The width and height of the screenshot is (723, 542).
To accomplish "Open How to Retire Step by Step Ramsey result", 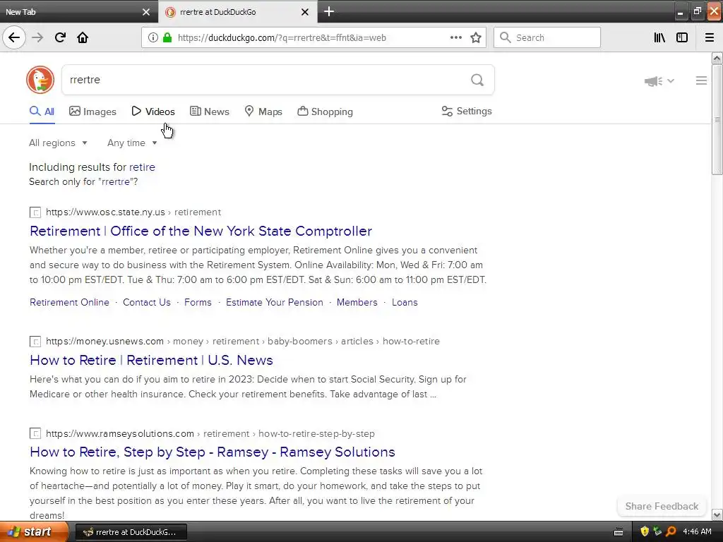I will pos(212,452).
